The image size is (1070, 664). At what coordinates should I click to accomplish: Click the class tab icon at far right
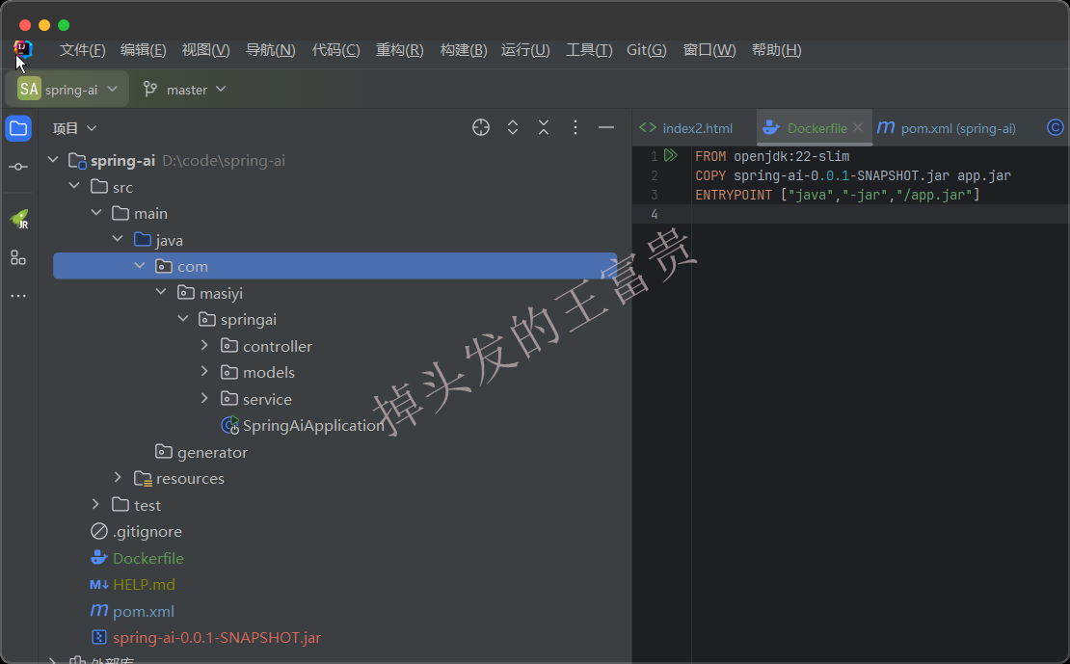click(1055, 127)
